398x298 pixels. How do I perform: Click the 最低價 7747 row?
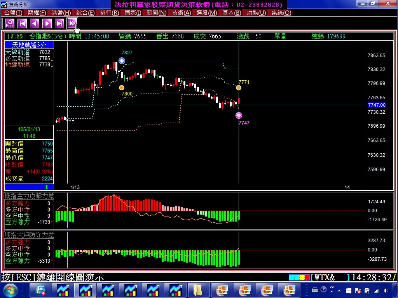pyautogui.click(x=29, y=158)
